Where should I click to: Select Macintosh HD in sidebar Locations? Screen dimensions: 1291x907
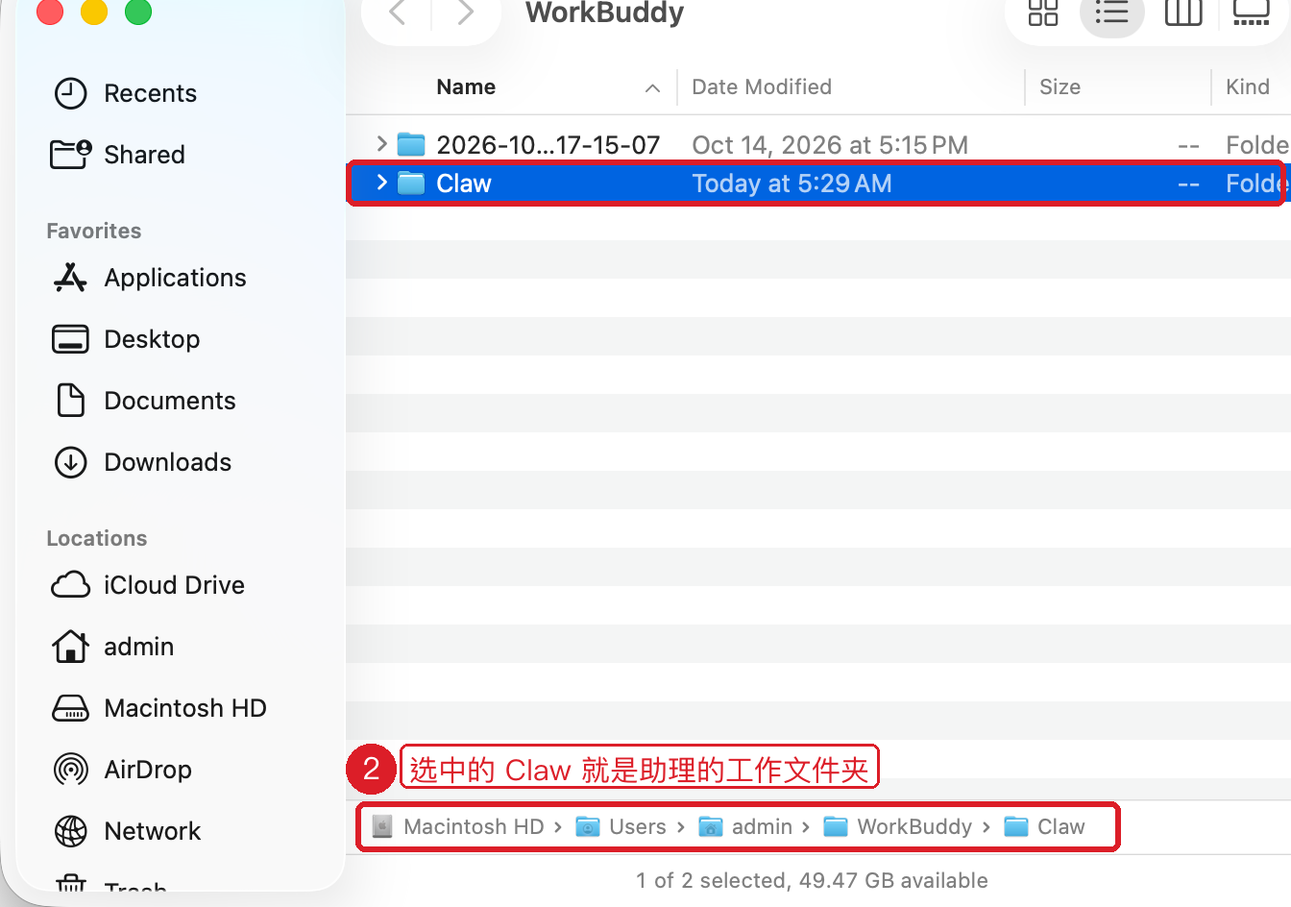click(x=159, y=708)
